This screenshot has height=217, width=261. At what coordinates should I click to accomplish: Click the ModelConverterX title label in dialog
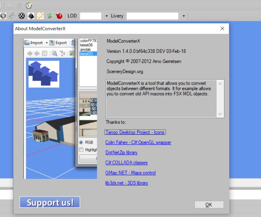coord(123,41)
